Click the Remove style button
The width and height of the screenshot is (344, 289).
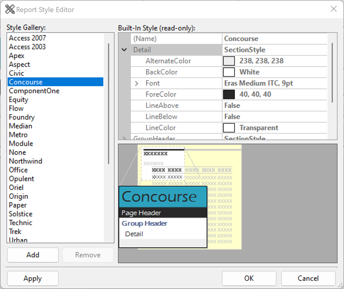pos(88,255)
